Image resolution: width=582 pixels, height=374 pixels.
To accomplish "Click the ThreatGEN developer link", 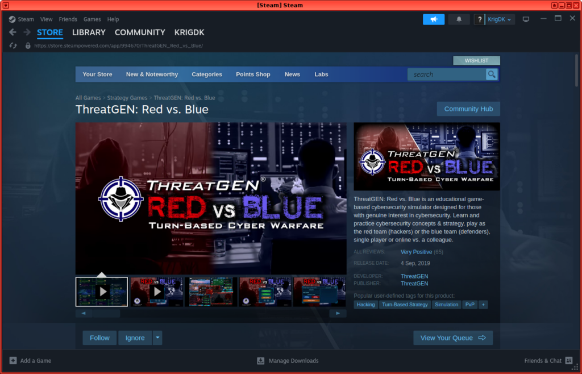I will point(414,276).
